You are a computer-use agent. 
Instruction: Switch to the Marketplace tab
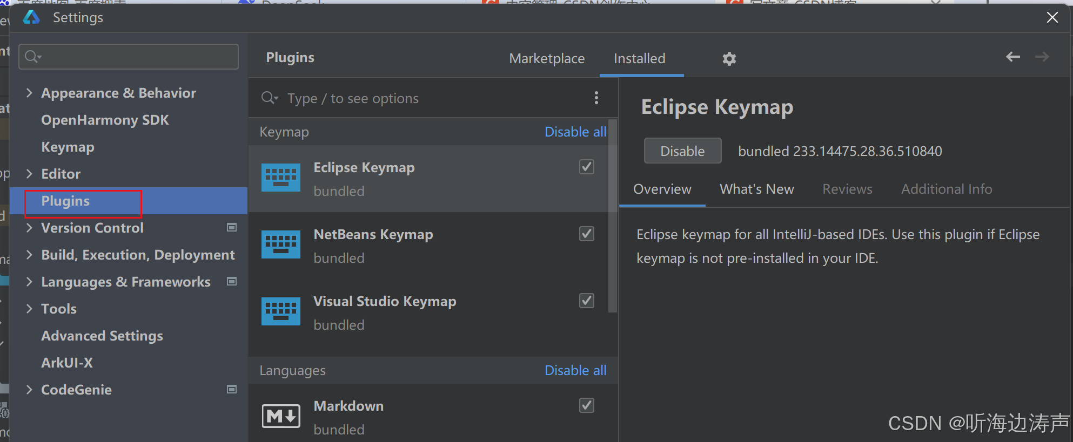click(547, 58)
